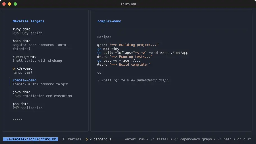The image size is (256, 144).
Task: Click the '?: help' shortcut hint
Action: [224, 139]
